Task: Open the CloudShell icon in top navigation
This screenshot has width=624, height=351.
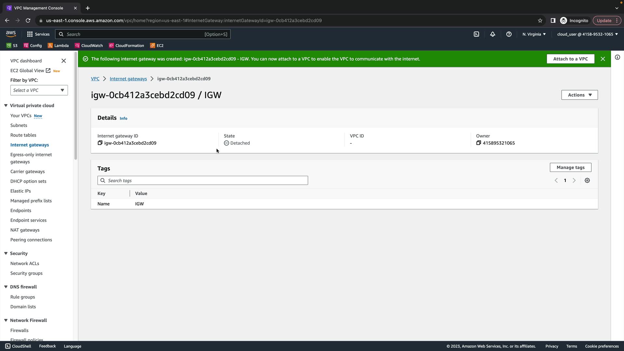Action: pyautogui.click(x=476, y=34)
